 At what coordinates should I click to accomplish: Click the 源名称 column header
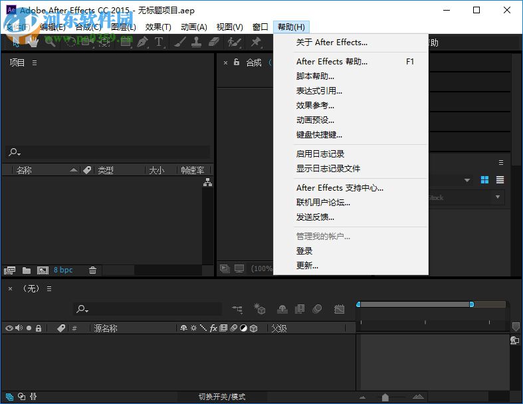click(x=106, y=328)
